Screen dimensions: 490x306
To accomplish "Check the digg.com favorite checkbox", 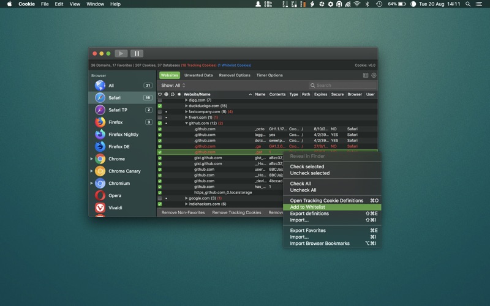I will point(160,100).
